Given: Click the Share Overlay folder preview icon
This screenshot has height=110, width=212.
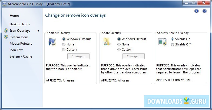Looking at the screenshot, I should click(x=107, y=42).
